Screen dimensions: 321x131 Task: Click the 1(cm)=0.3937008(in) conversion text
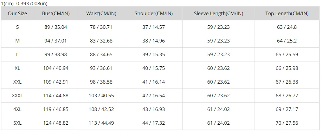24,4
